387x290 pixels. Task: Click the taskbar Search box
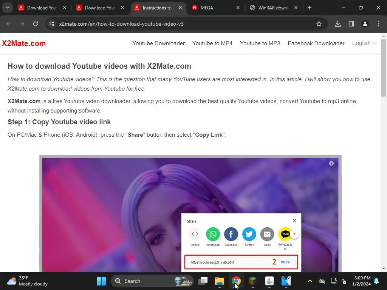[152, 281]
